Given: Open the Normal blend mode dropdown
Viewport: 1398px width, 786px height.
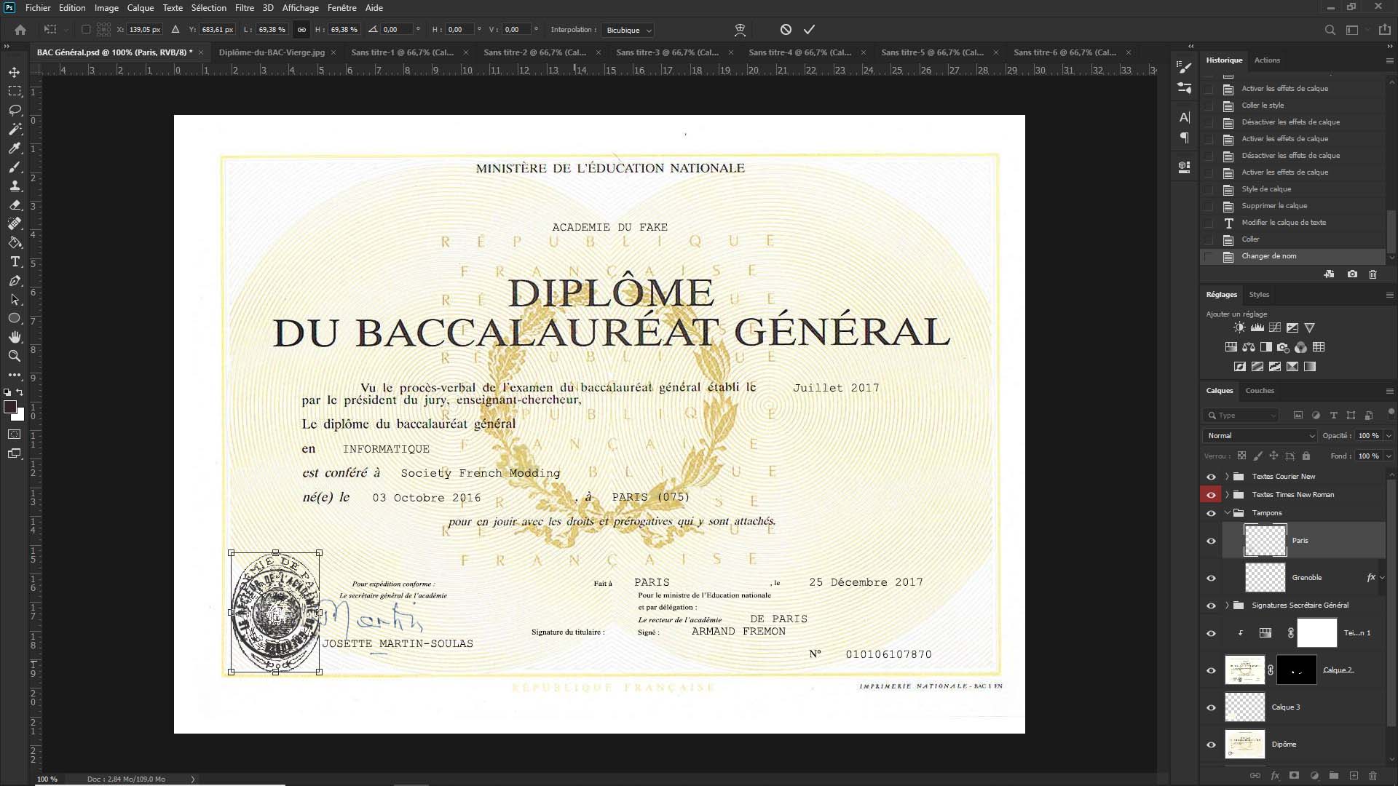Looking at the screenshot, I should pyautogui.click(x=1260, y=436).
